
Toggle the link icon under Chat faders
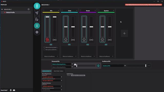coord(69,44)
